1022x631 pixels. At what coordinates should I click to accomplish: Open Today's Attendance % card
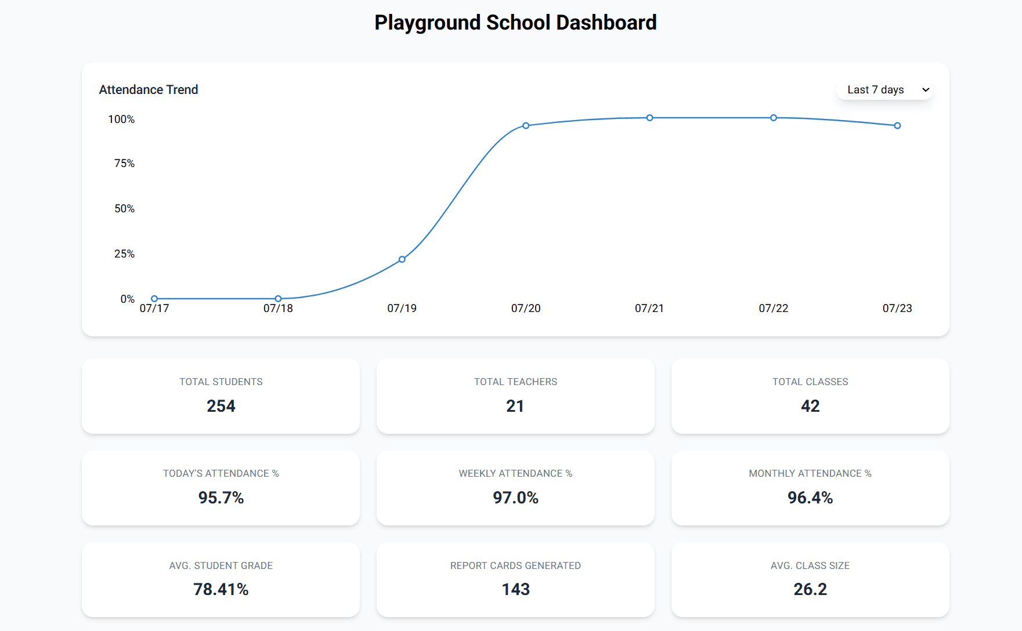click(221, 488)
